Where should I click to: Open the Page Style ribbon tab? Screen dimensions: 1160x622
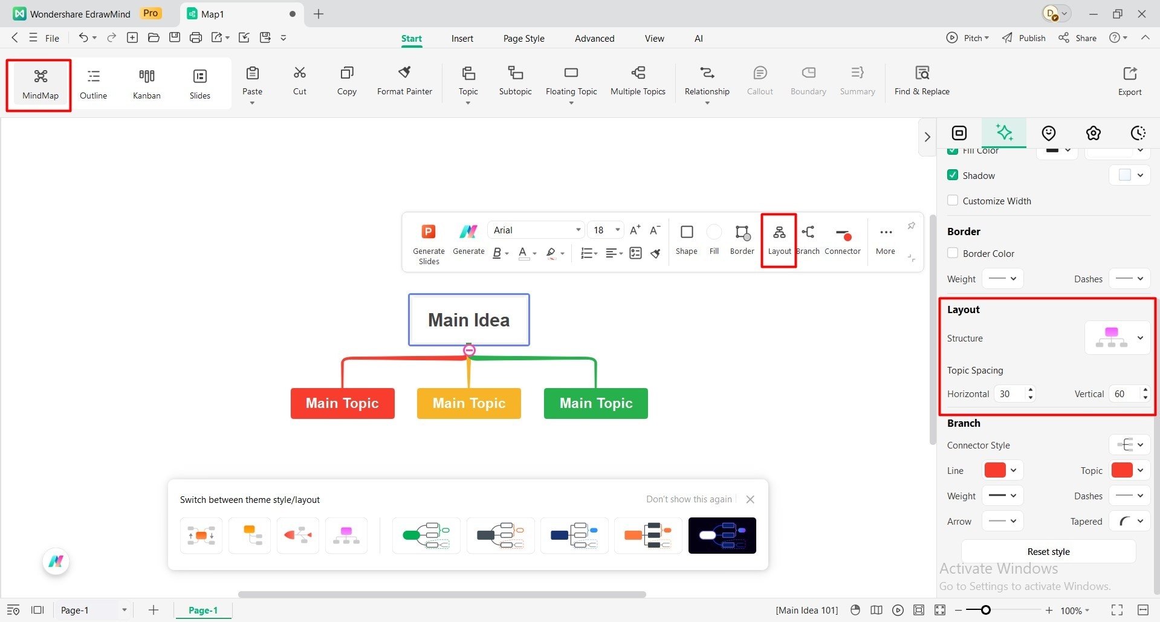point(523,38)
